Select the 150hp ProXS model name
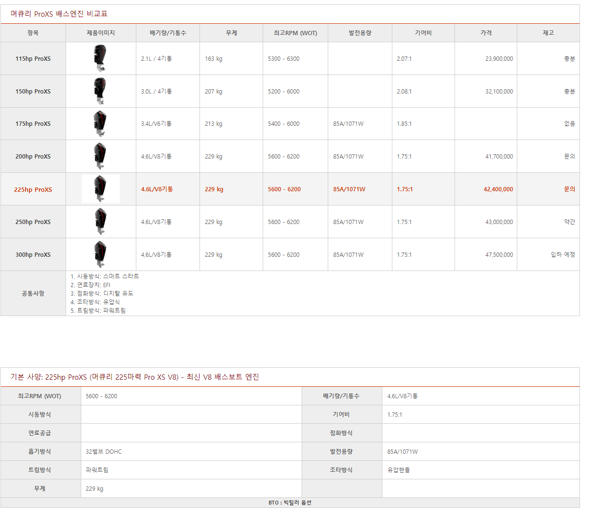Viewport: 589px width, 514px height. 33,92
